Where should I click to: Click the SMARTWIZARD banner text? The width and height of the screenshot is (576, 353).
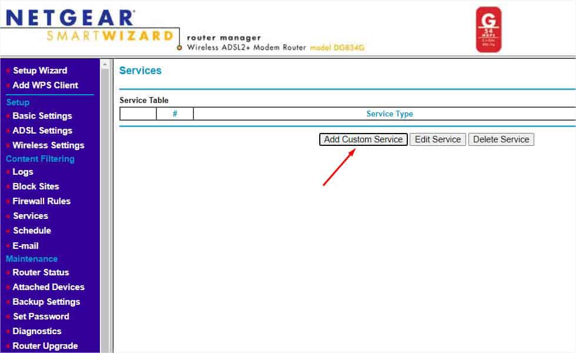coord(110,36)
